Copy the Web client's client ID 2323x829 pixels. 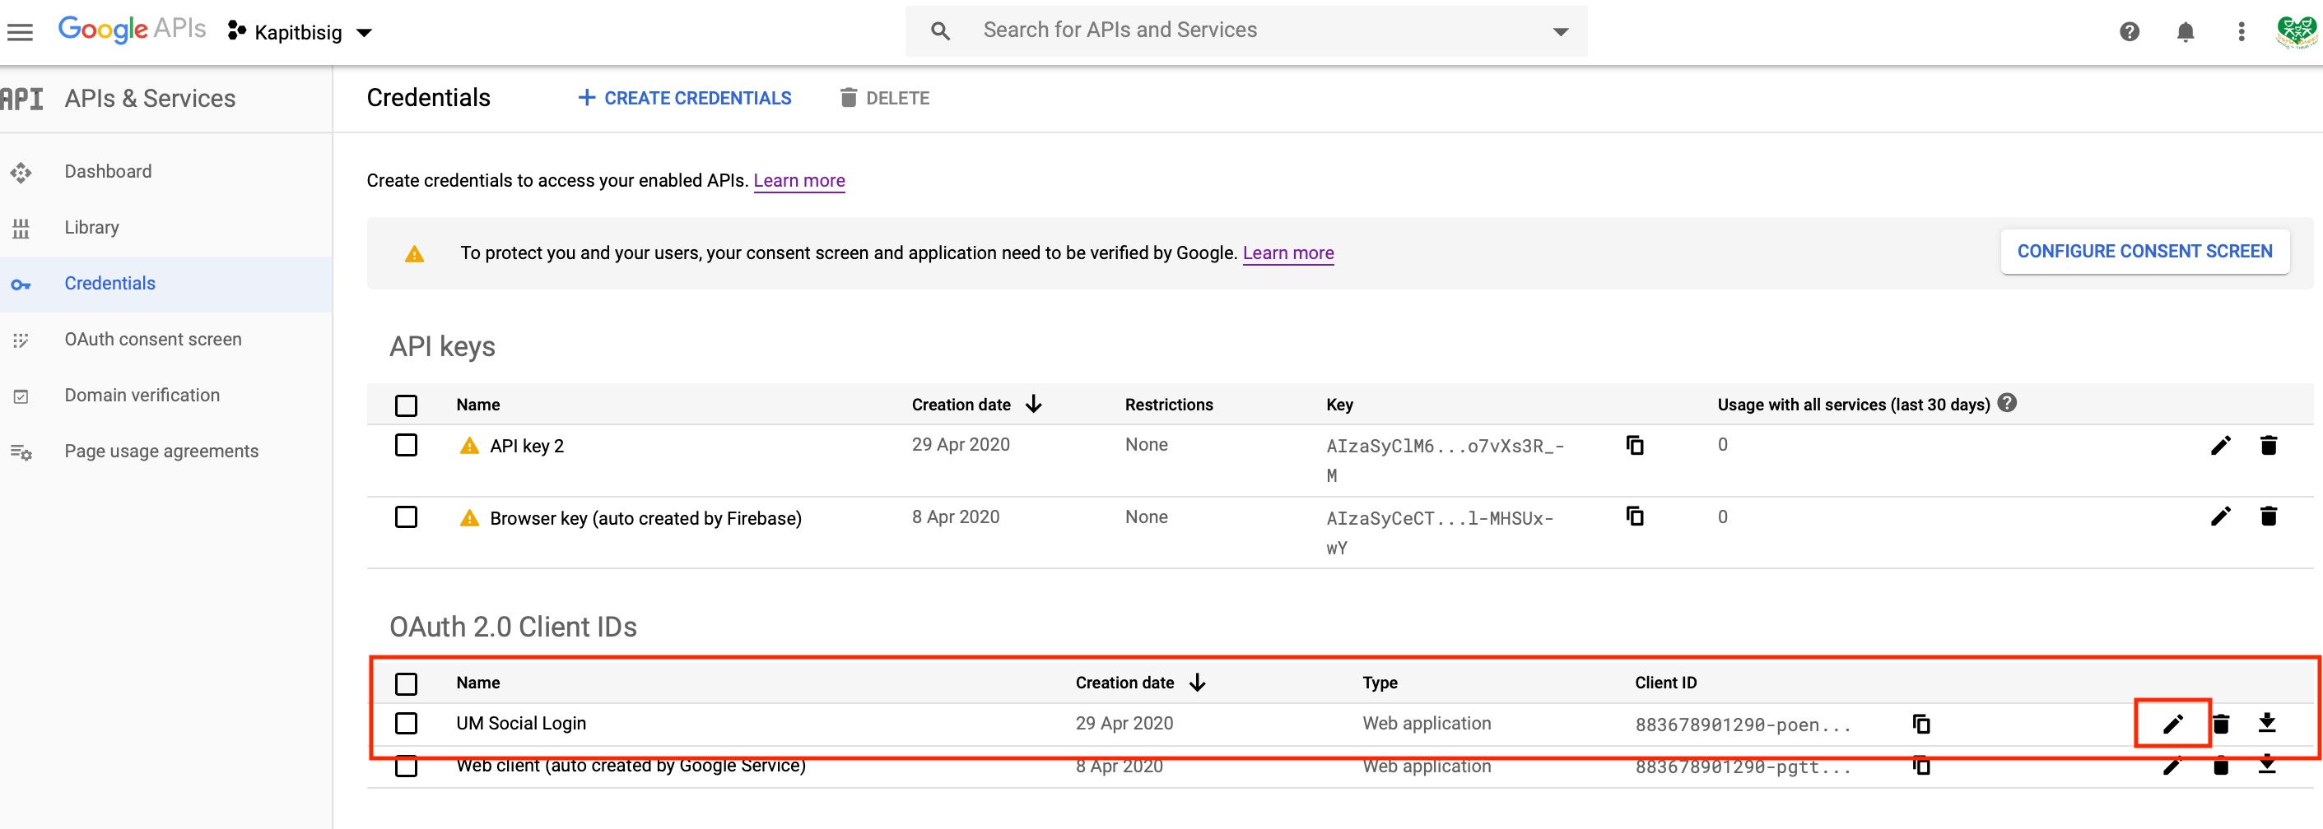pos(1920,766)
